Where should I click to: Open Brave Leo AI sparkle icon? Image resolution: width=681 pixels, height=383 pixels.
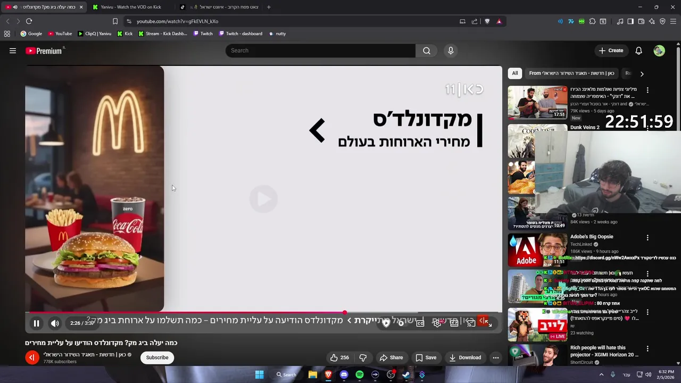click(x=652, y=21)
